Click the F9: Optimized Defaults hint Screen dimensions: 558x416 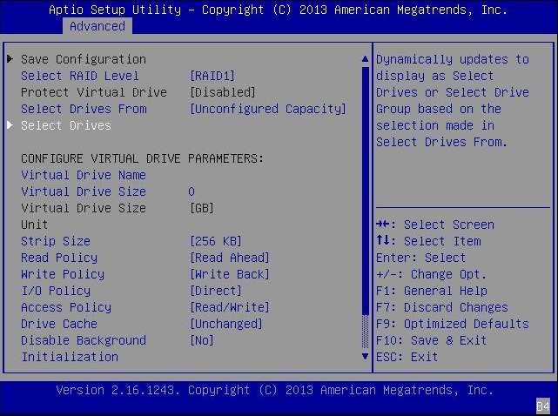pyautogui.click(x=453, y=324)
